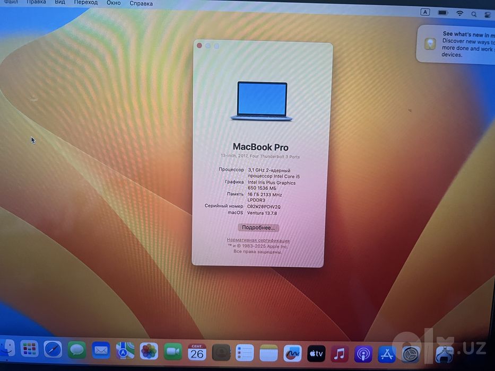Screen dimensions: 495x371
Task: Select serial number C02W20PCHV2Q
Action: [x=264, y=207]
